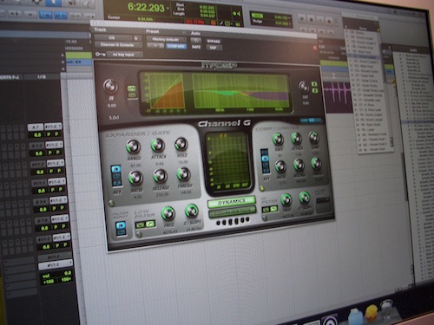Toggle the plugin BYPASS button

214,42
